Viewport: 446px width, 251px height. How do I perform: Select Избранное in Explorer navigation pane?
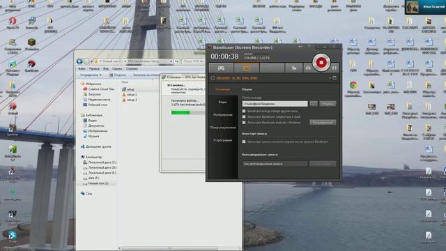coord(91,84)
